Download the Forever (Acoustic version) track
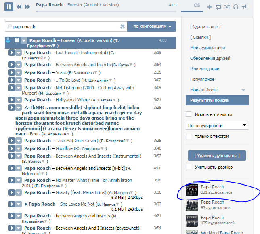The image size is (260, 234). pyautogui.click(x=8, y=40)
